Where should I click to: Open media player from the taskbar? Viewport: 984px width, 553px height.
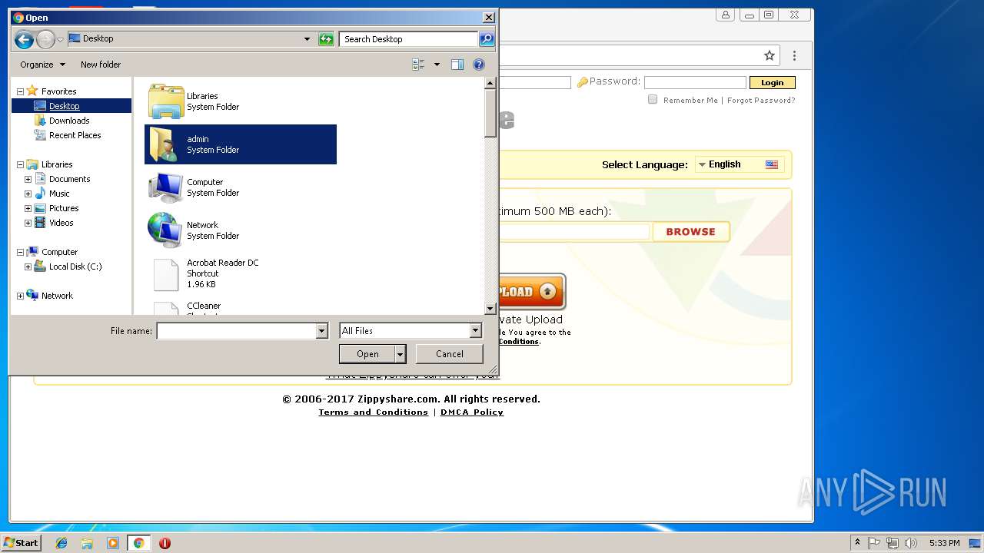coord(113,543)
